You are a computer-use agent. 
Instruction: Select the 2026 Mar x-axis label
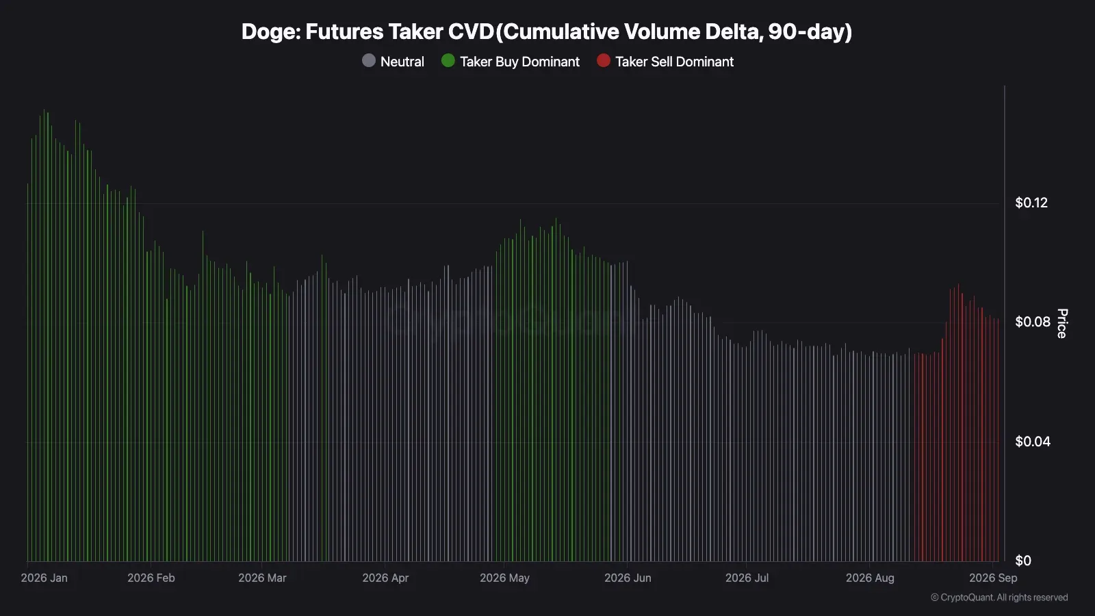click(262, 578)
